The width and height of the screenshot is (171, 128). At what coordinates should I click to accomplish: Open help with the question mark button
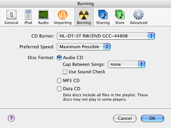point(11,118)
